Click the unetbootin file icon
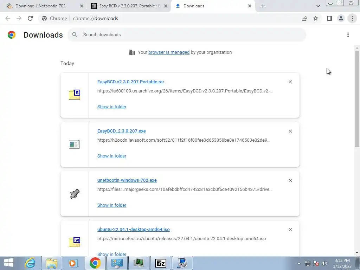The width and height of the screenshot is (360, 270). click(75, 194)
